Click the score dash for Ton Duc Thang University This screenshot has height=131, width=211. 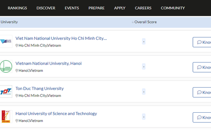click(144, 91)
